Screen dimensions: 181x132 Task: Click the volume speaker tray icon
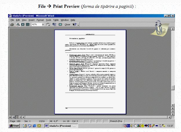(131, 126)
